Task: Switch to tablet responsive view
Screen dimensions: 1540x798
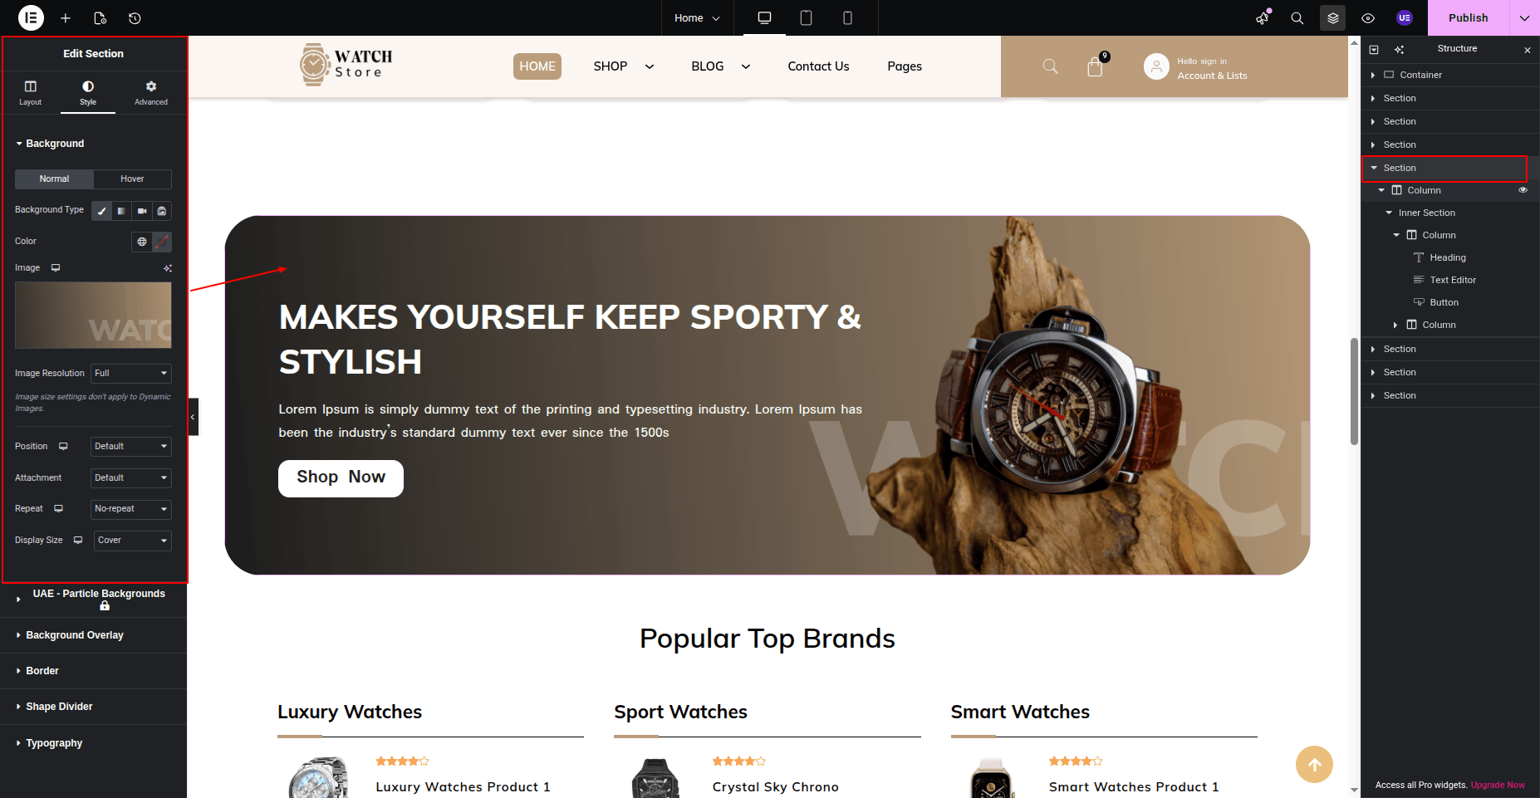Action: pos(806,17)
